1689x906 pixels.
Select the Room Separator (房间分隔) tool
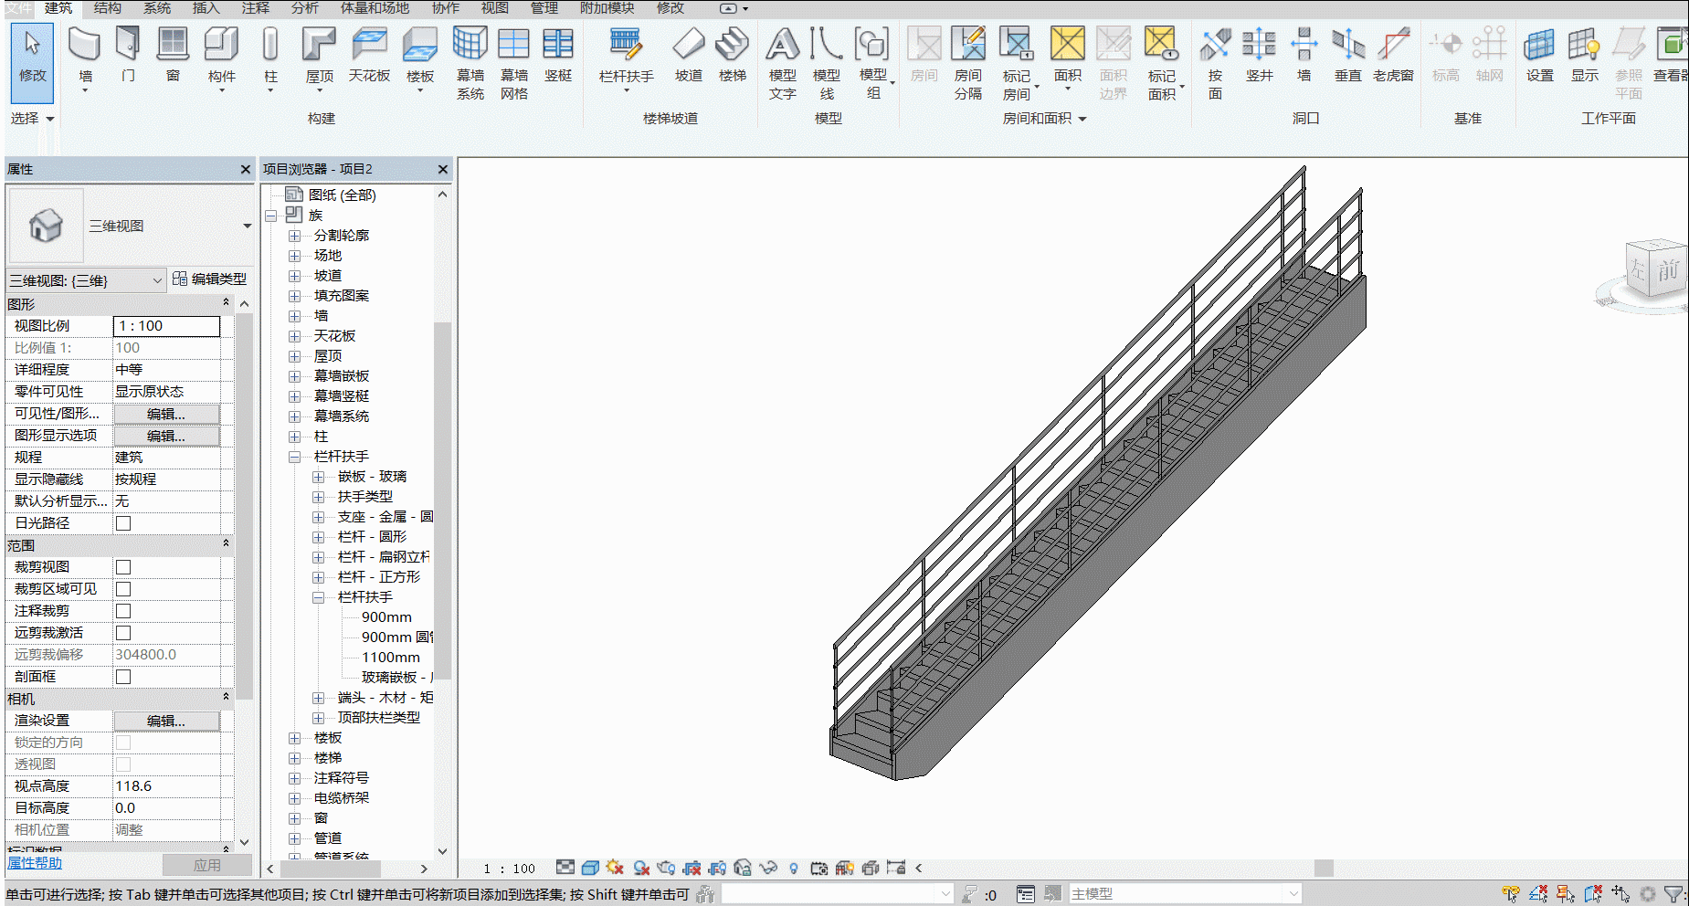click(x=968, y=62)
